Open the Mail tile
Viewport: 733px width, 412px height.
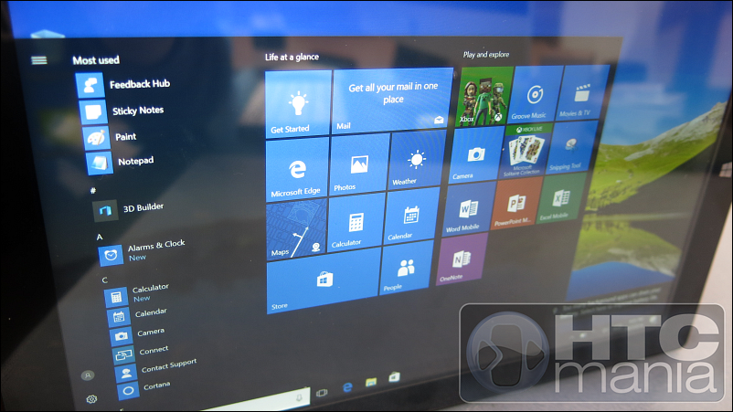pyautogui.click(x=393, y=100)
